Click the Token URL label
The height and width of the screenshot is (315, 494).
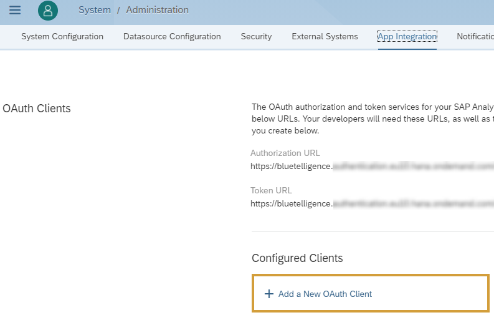pyautogui.click(x=271, y=190)
